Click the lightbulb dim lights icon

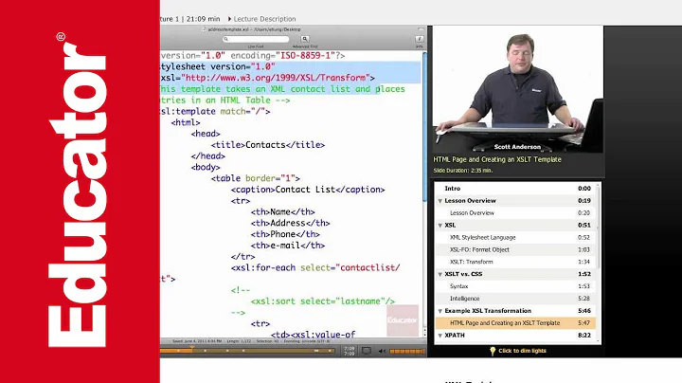tap(493, 351)
